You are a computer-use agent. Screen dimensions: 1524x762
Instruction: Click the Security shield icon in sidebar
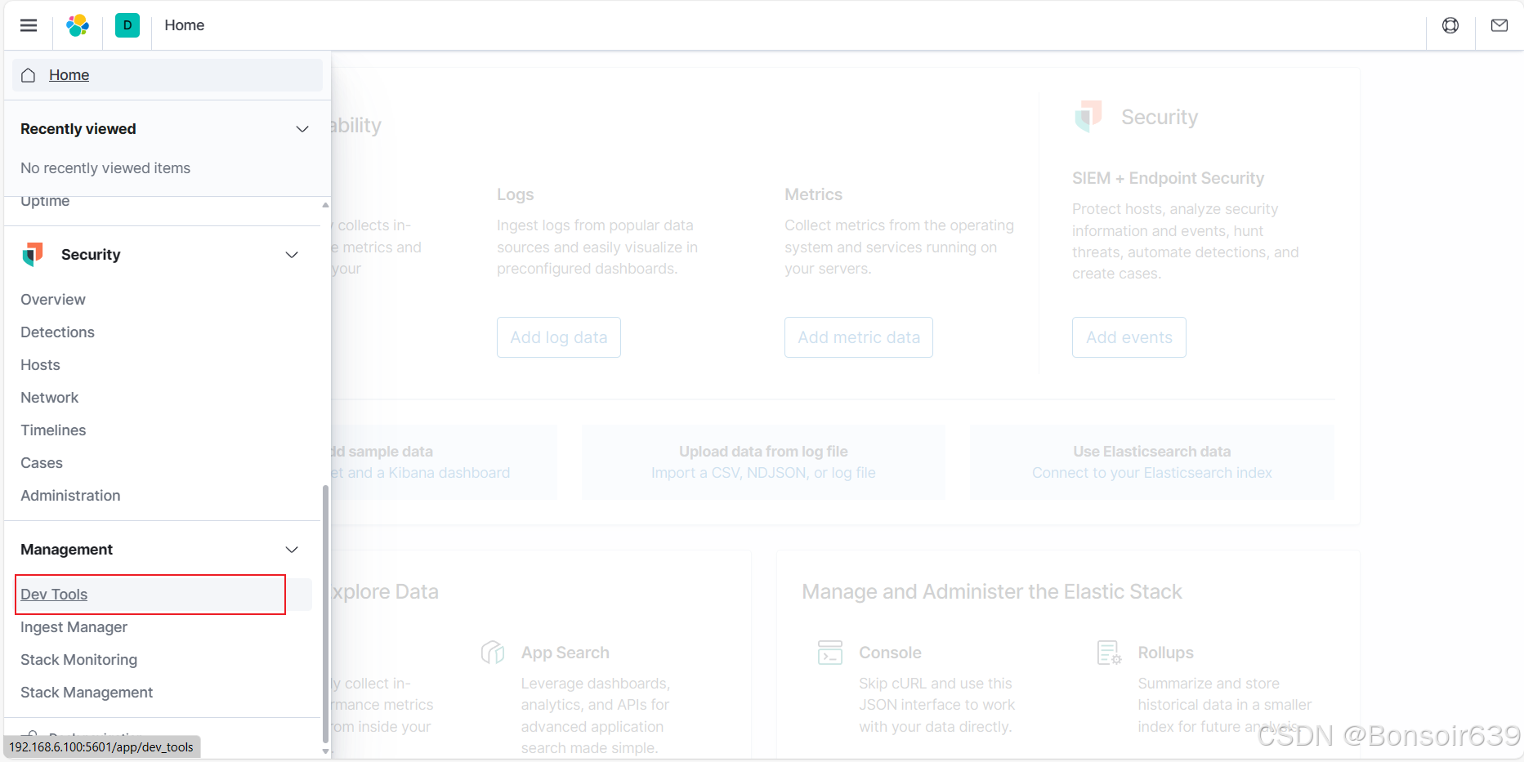coord(33,255)
